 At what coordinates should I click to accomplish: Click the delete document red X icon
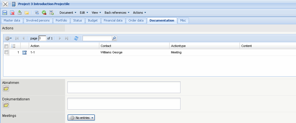tap(12, 13)
